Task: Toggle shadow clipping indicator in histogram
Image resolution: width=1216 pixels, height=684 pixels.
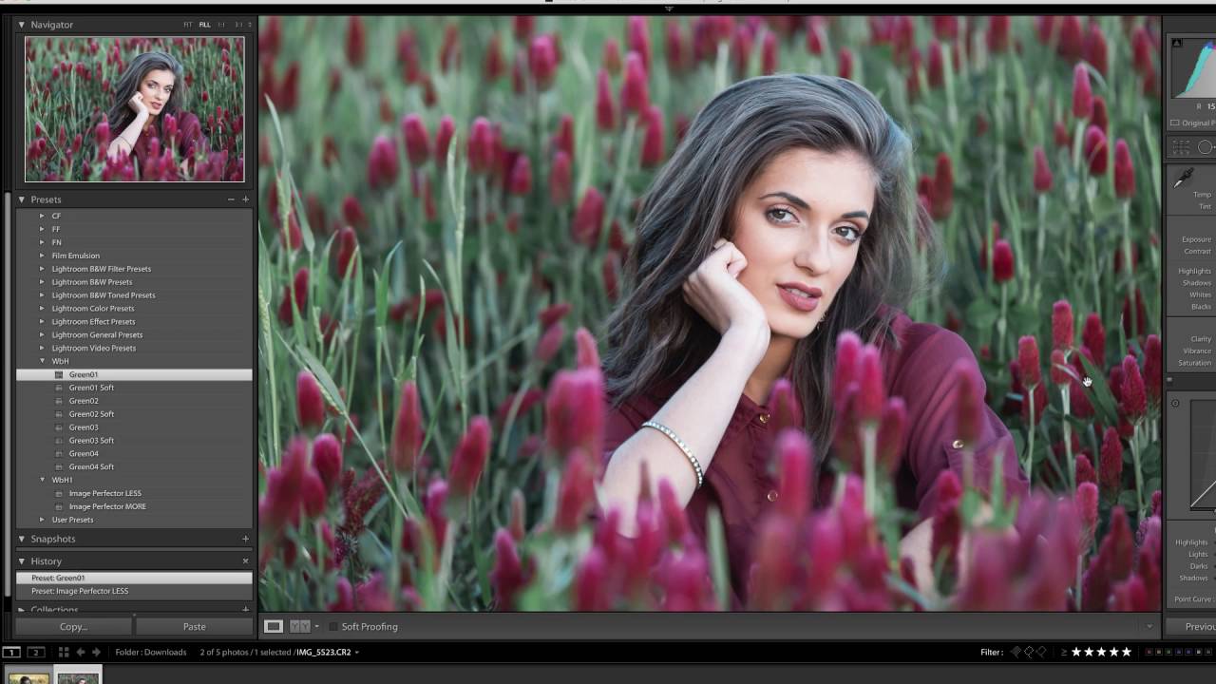Action: (x=1177, y=43)
